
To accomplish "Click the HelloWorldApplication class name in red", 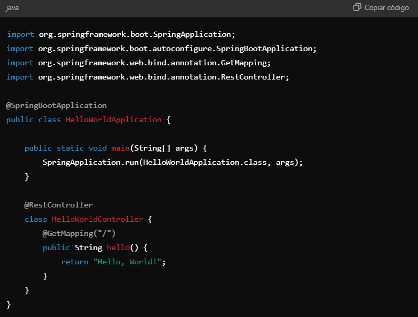I will pos(113,120).
